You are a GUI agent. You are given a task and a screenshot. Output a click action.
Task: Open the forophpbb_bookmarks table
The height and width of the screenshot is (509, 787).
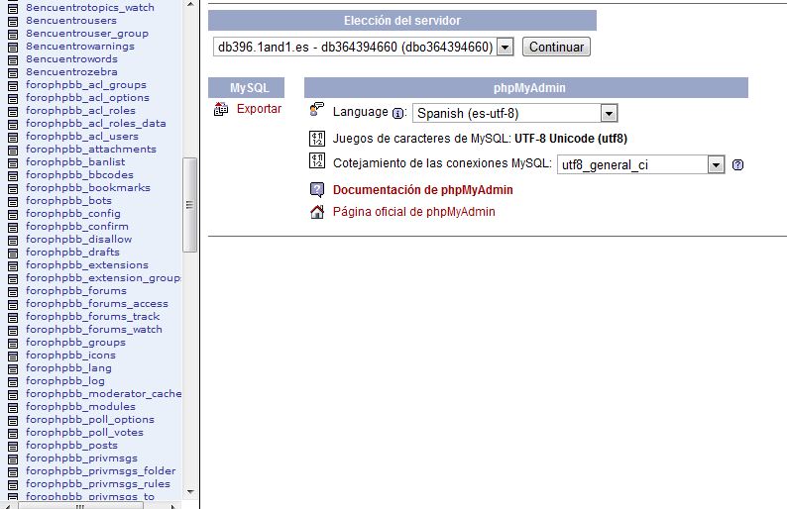coord(88,188)
